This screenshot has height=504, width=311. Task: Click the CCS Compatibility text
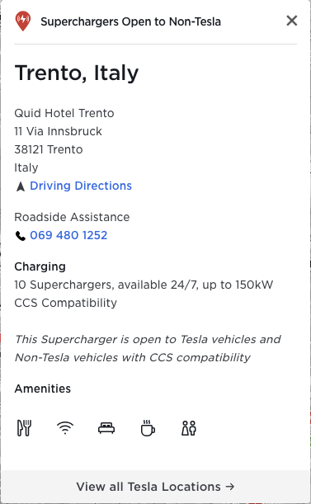(66, 303)
